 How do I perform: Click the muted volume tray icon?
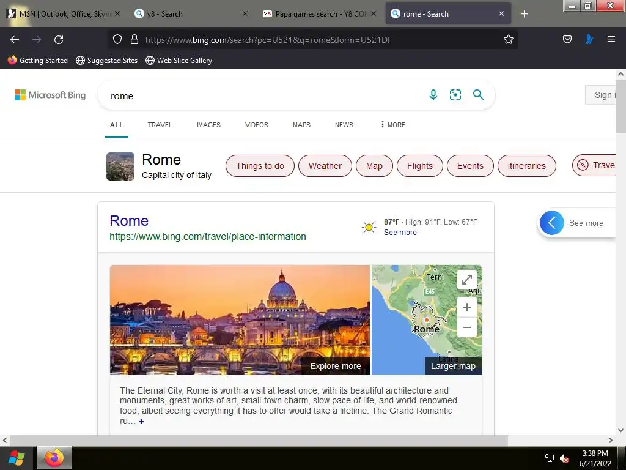pyautogui.click(x=564, y=458)
